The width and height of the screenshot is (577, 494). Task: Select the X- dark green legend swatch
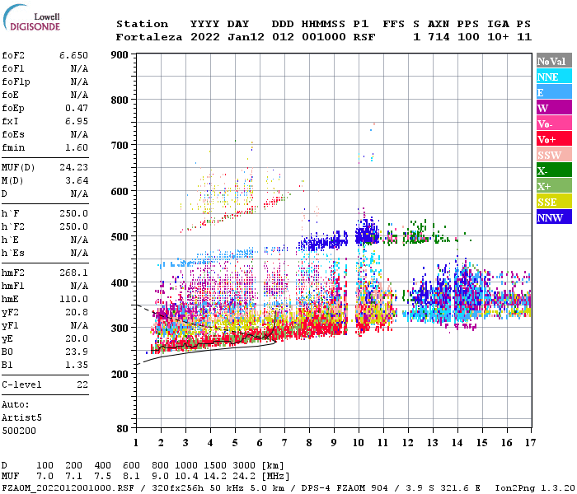click(x=554, y=170)
